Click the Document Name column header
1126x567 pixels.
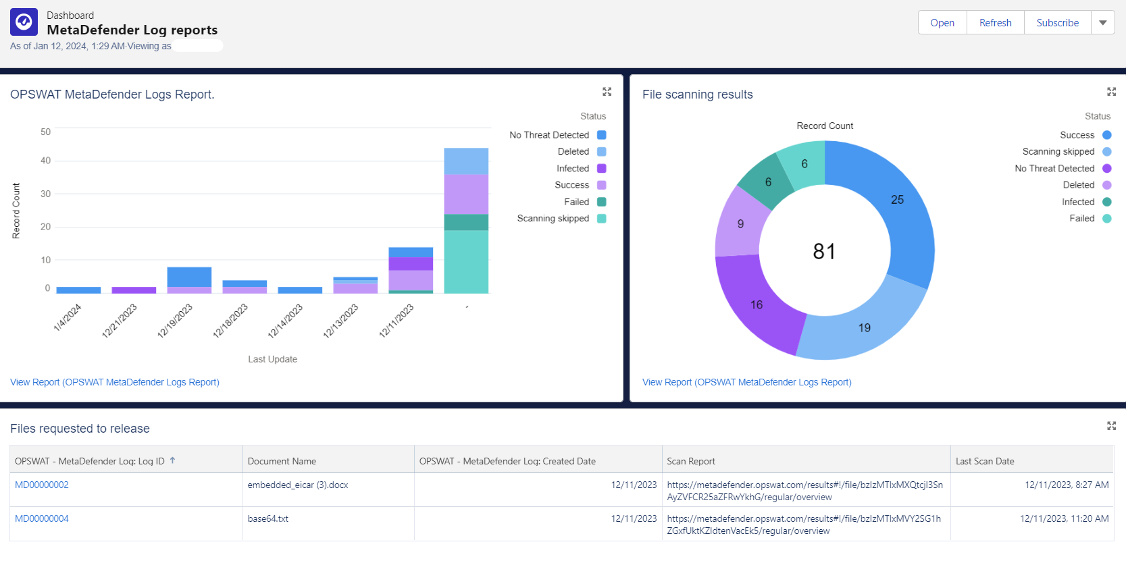[282, 461]
